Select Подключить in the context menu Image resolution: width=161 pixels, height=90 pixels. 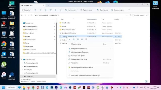tap(90, 44)
